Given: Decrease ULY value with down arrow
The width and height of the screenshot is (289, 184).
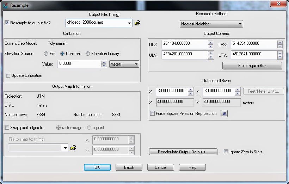Looking at the screenshot, I should 210,57.
